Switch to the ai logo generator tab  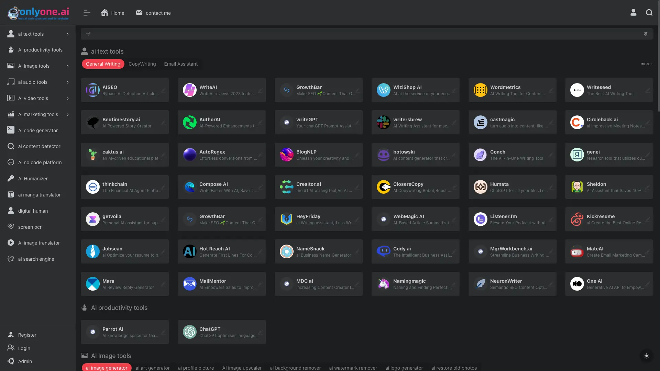tap(404, 368)
